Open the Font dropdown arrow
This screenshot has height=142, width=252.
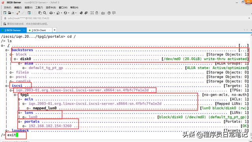(76, 13)
